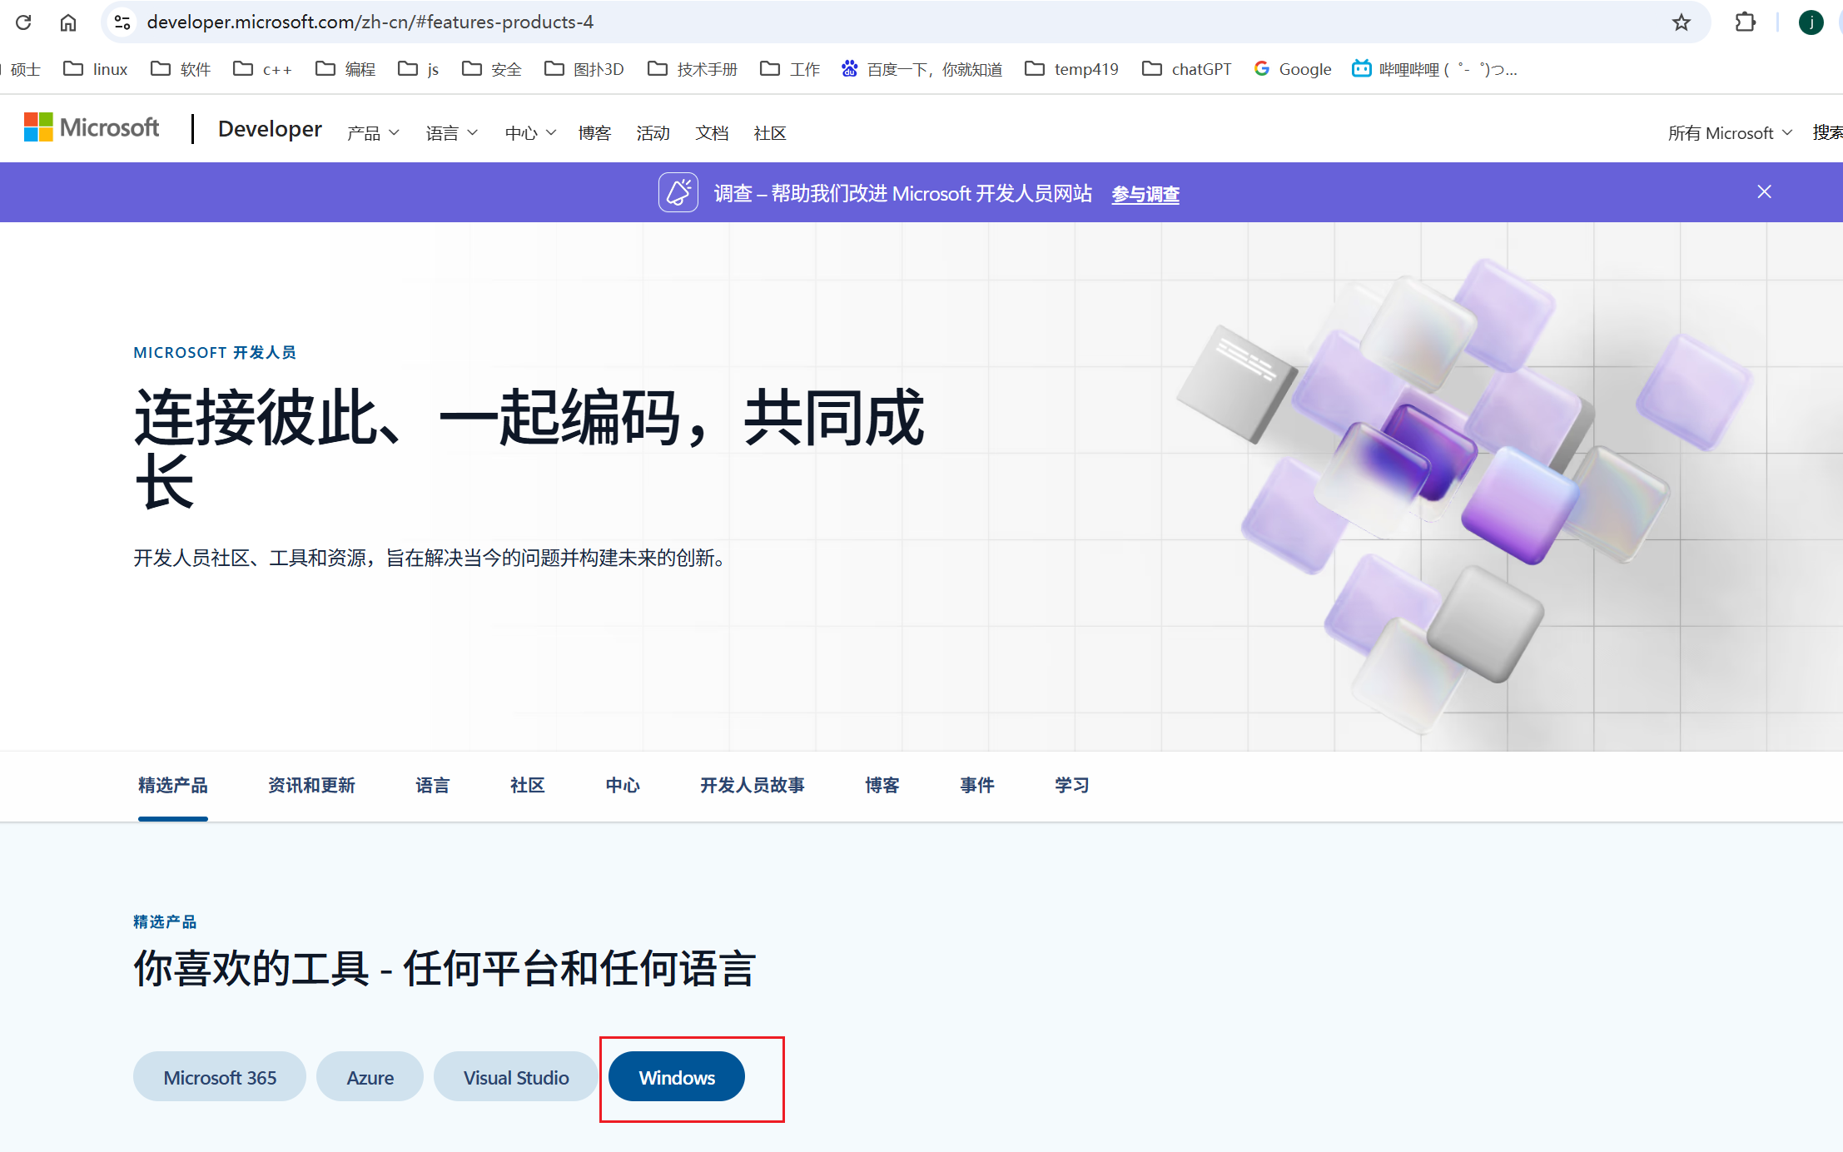This screenshot has height=1152, width=1843.
Task: Click the profile avatar in the browser toolbar
Action: [x=1811, y=22]
